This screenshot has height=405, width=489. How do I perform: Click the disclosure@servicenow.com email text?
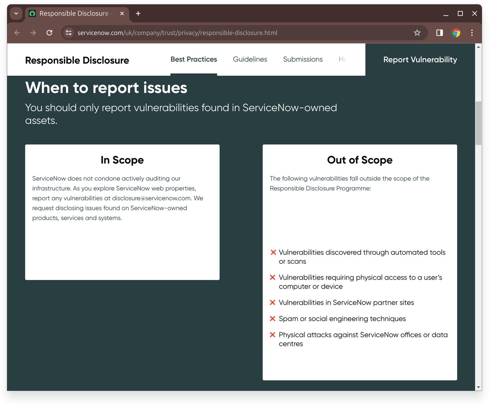[152, 198]
